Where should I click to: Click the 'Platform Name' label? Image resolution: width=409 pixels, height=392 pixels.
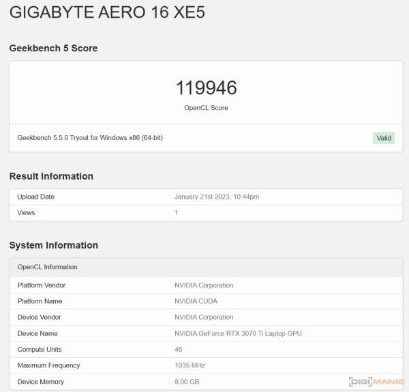coord(40,301)
